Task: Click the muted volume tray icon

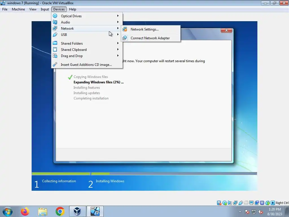Action: click(260, 212)
